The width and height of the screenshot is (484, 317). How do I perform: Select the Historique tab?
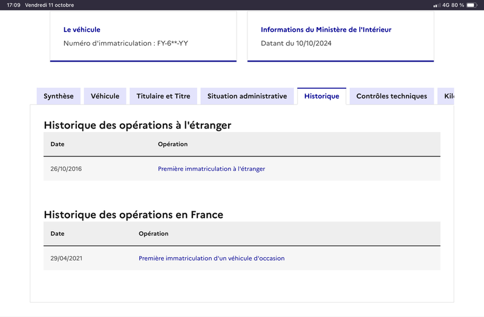pos(322,96)
